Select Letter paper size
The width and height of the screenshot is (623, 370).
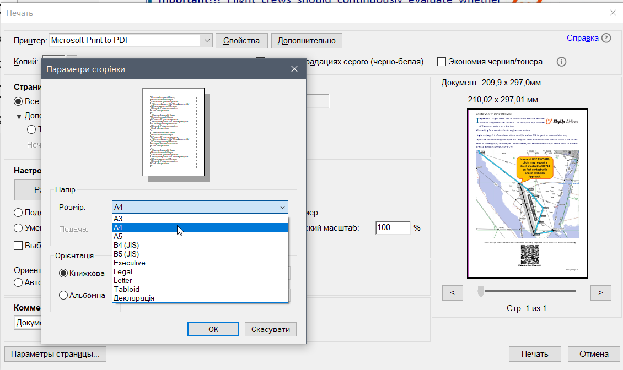[x=200, y=280]
